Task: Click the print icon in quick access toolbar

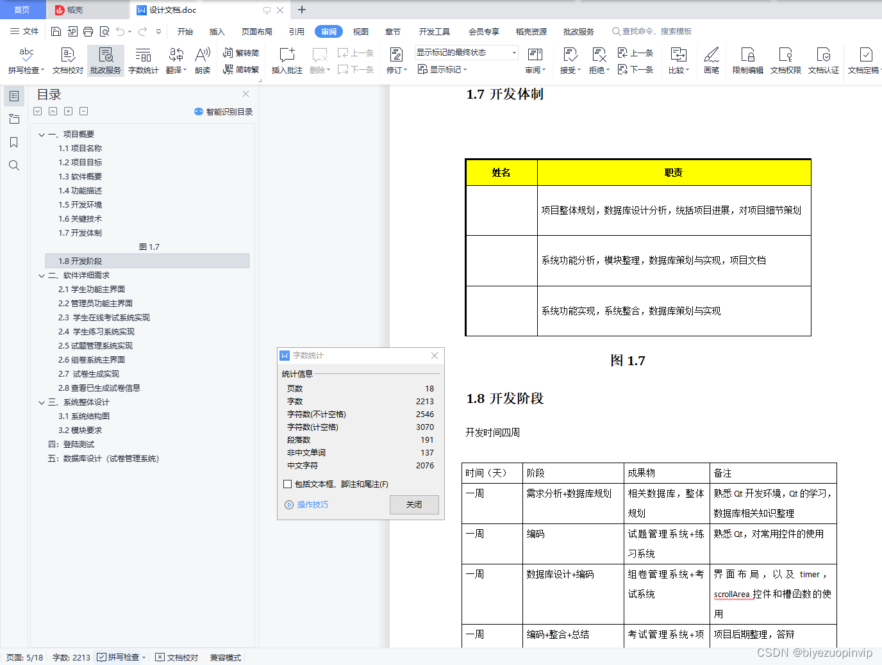Action: 88,31
